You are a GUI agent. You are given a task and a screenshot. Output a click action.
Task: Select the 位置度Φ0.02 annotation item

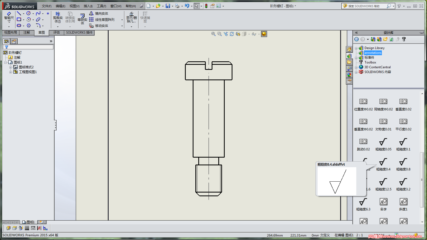(363, 104)
